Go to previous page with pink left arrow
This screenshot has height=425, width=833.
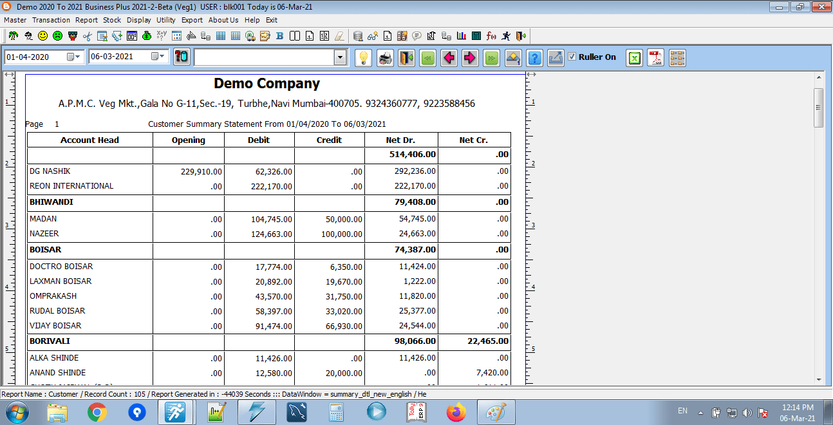click(x=449, y=58)
